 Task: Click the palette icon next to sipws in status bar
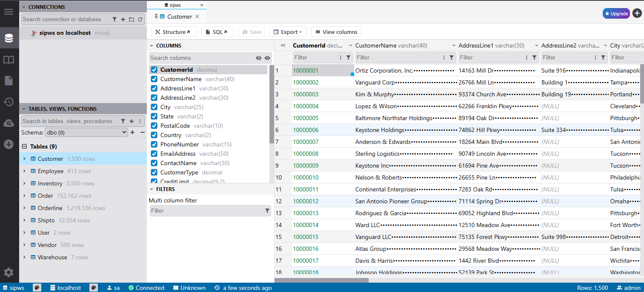tap(37, 288)
